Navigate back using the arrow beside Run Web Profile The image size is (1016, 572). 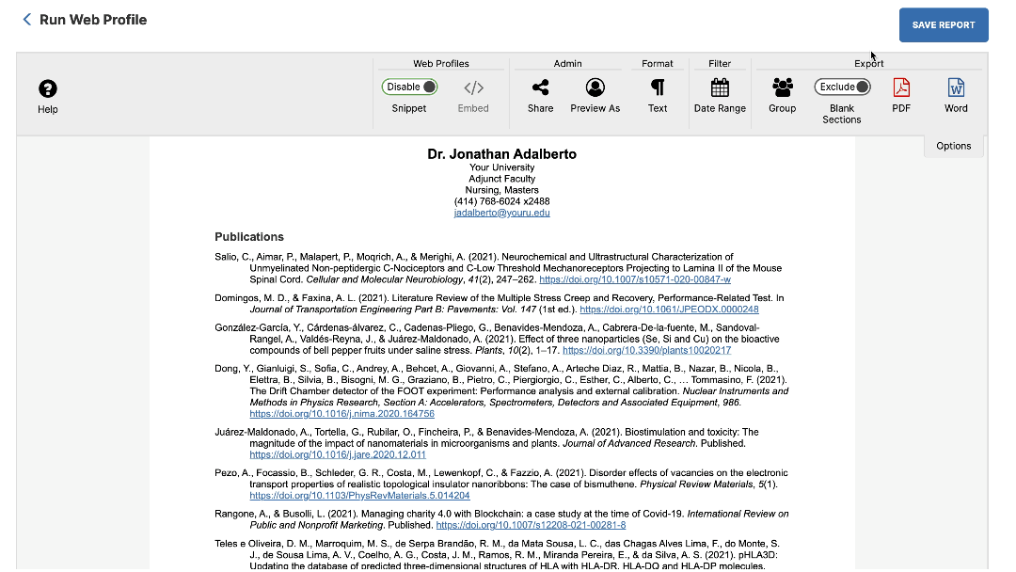pyautogui.click(x=26, y=19)
